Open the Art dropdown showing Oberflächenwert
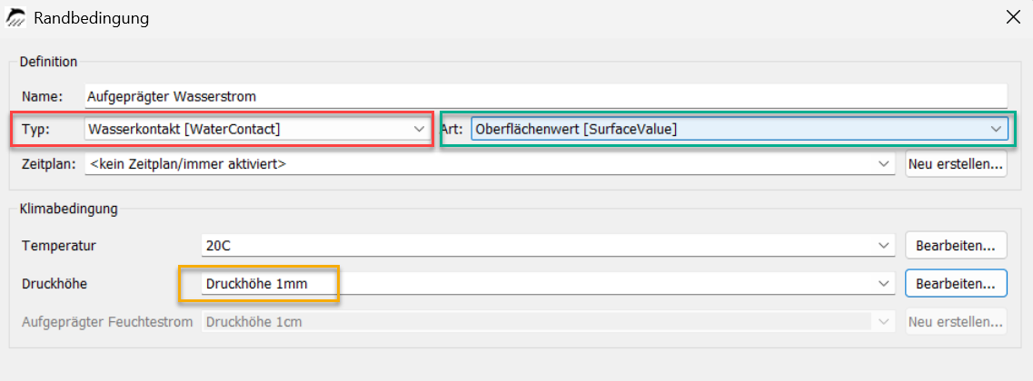Screen dimensions: 1033x381 tap(740, 130)
